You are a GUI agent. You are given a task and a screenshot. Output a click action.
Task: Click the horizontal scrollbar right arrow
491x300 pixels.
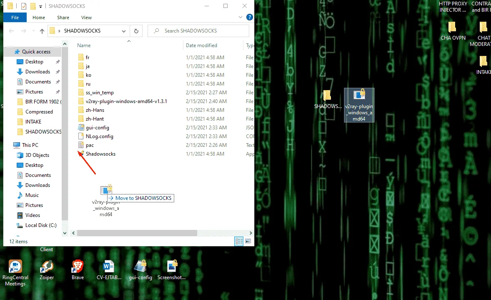coord(251,233)
